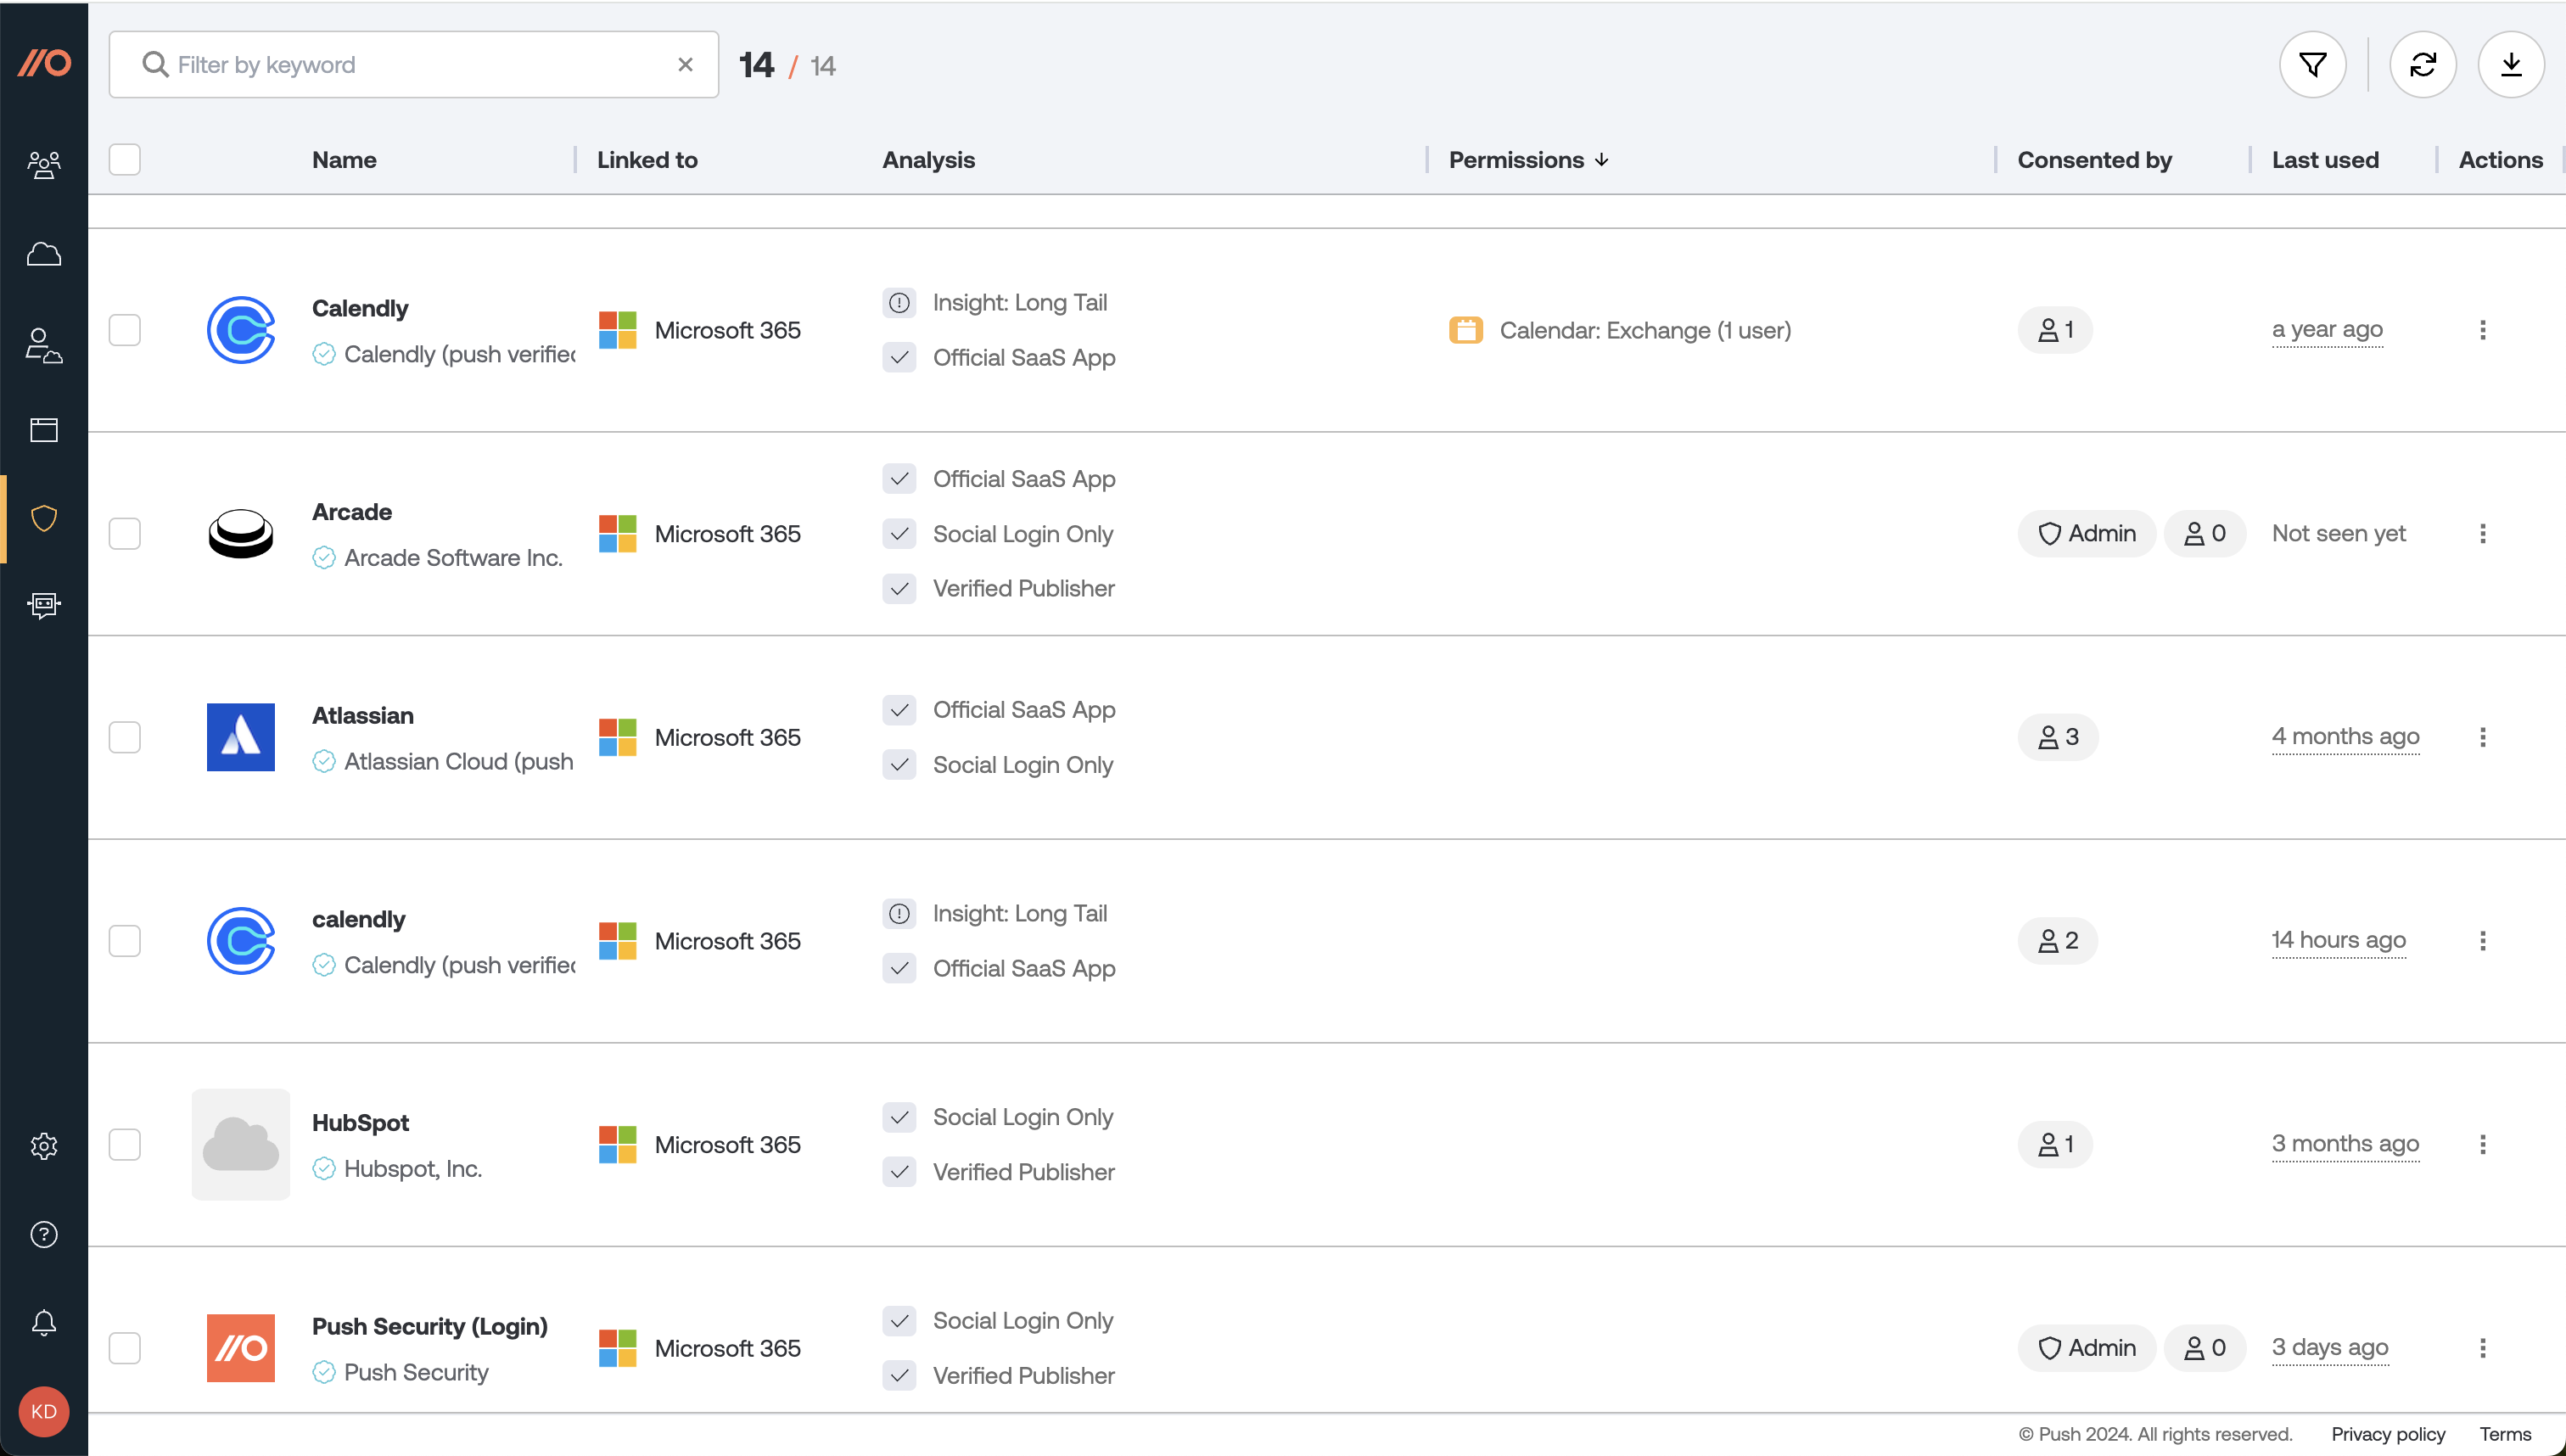Viewport: 2566px width, 1456px height.
Task: Open actions menu for Atlassian
Action: pyautogui.click(x=2482, y=737)
